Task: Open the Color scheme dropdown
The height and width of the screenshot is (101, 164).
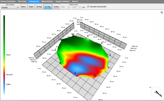Action: [10, 8]
